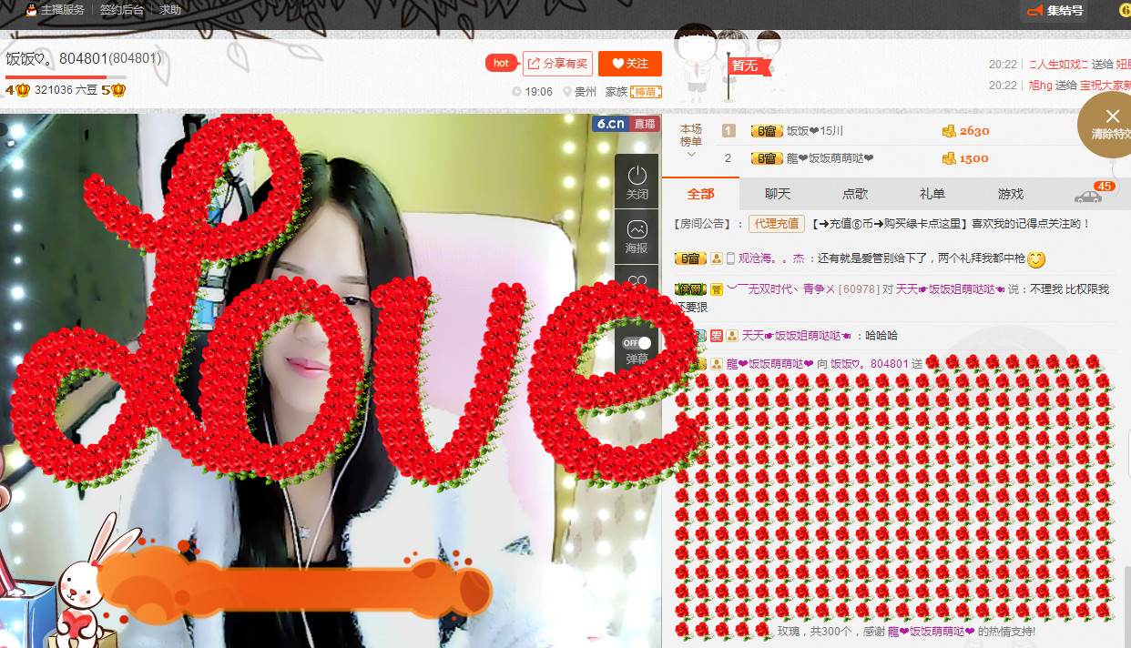Click the red 爱 badge in chat
This screenshot has height=648, width=1131.
716,336
